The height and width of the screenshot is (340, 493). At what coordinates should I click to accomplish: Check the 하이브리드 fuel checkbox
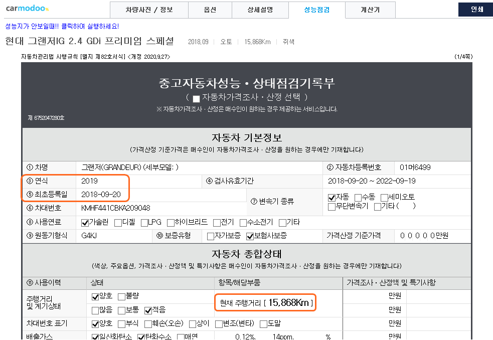click(x=171, y=223)
